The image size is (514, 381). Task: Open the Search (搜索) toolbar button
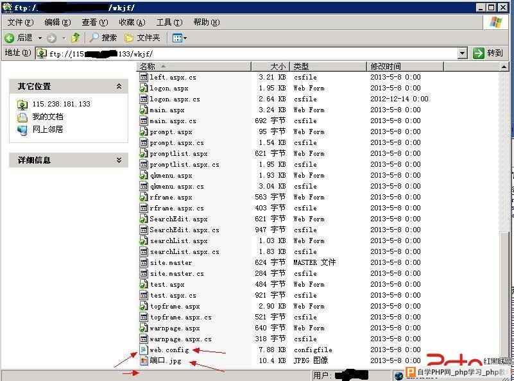click(x=103, y=38)
